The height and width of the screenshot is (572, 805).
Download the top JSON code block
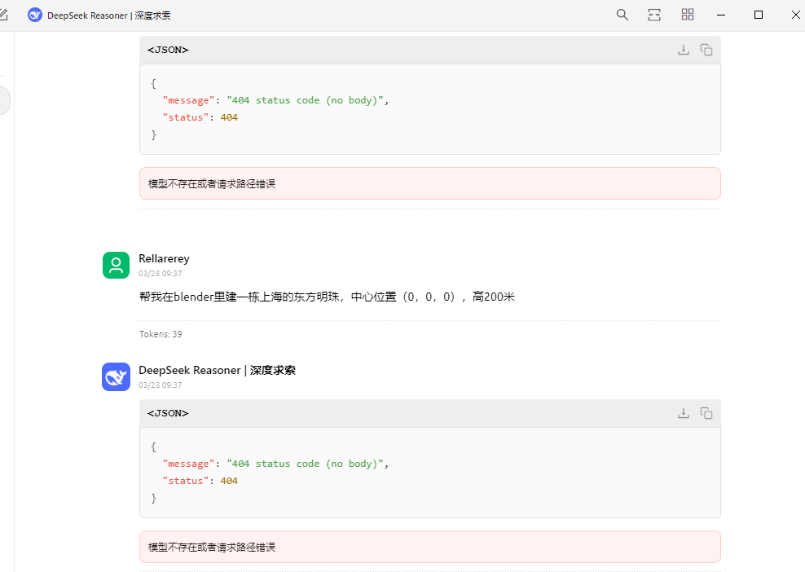coord(684,50)
